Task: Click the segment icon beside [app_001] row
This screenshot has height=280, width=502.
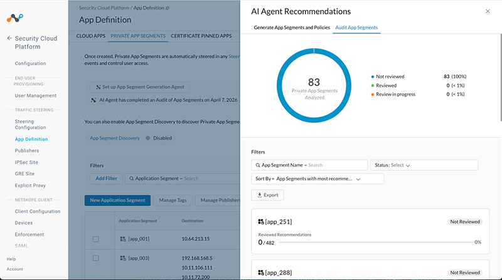Action: click(122, 239)
